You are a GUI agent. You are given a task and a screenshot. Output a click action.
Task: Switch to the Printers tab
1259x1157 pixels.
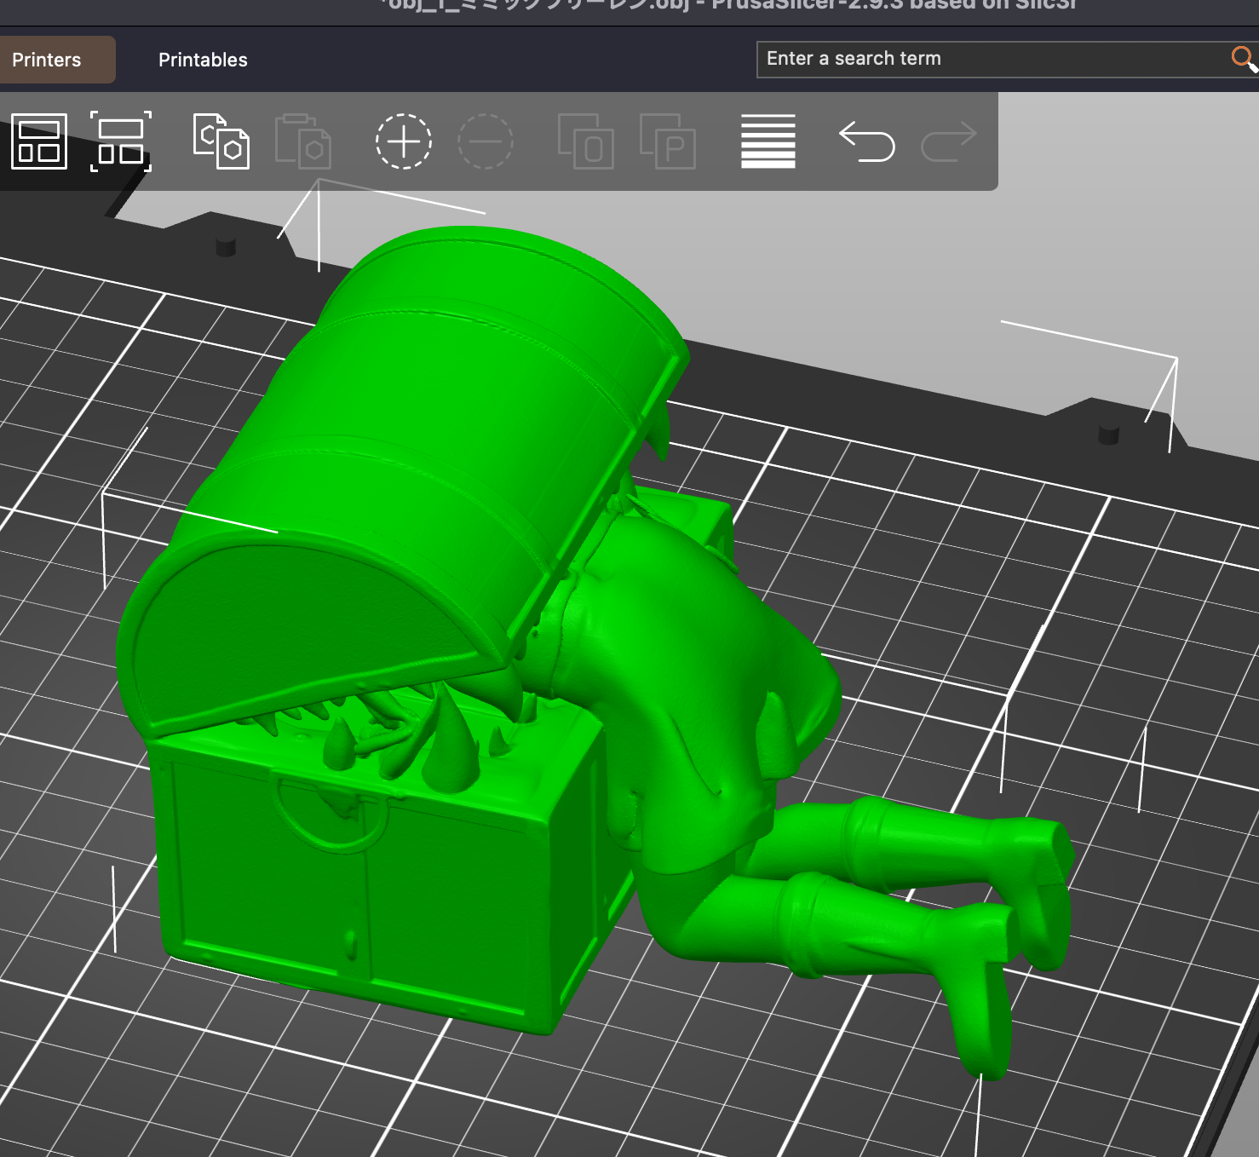tap(48, 60)
